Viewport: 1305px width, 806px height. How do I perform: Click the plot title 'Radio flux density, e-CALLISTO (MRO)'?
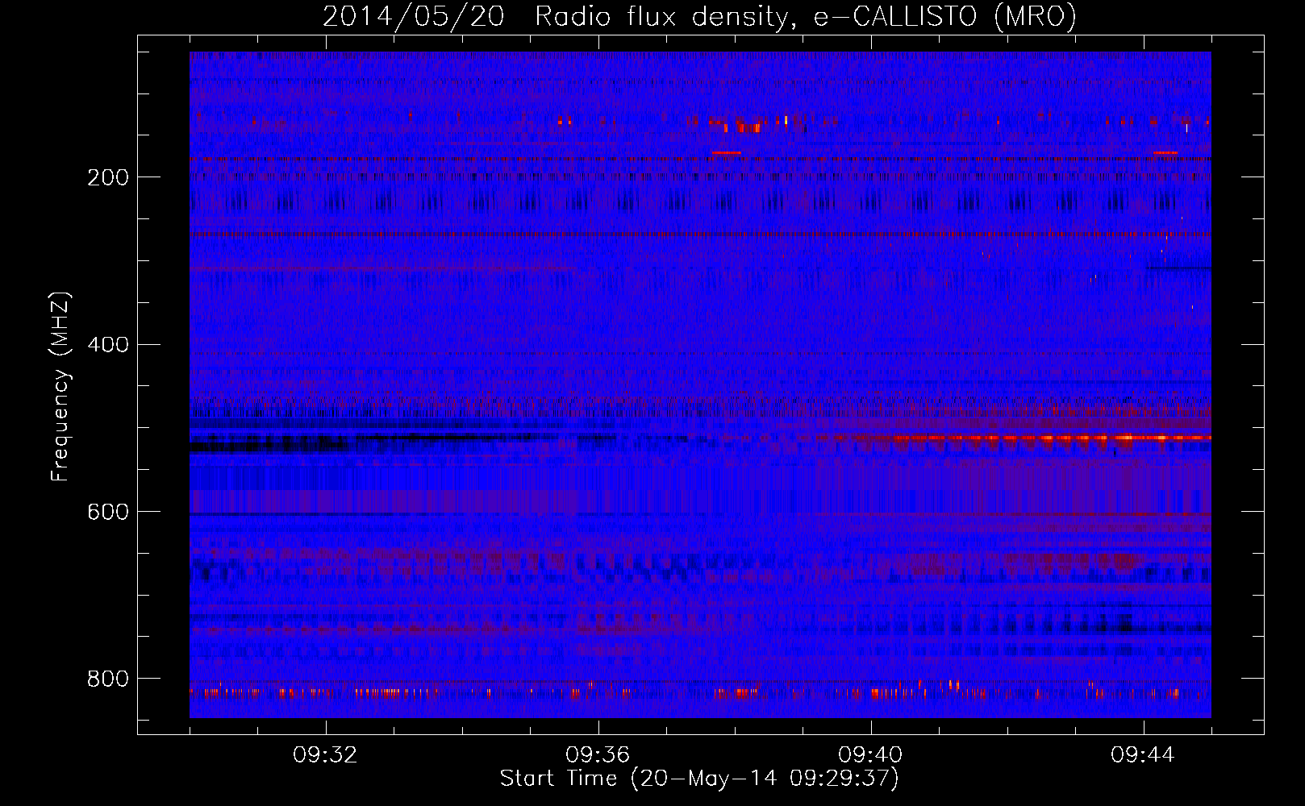pos(806,16)
